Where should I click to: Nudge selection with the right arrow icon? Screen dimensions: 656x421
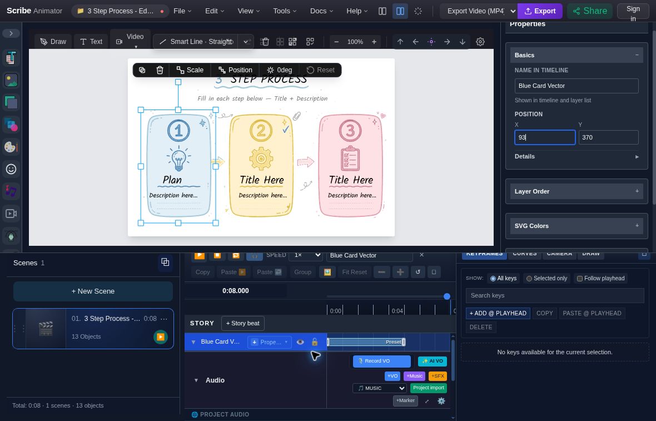click(447, 42)
